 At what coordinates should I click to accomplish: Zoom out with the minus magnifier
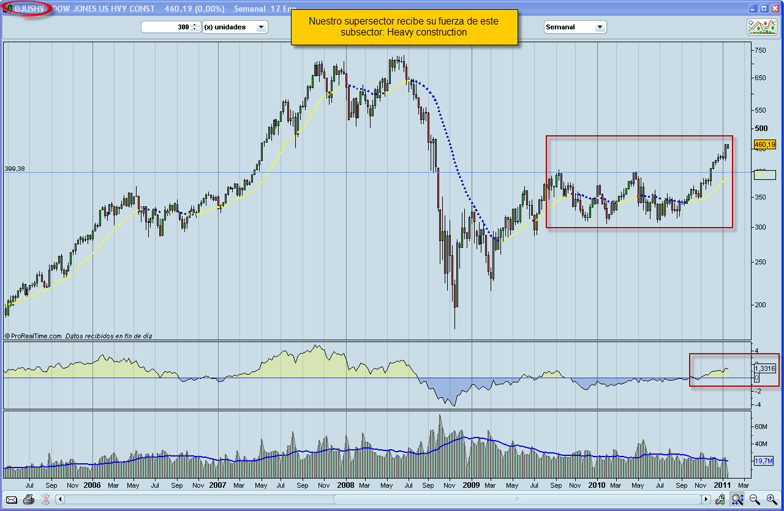[755, 499]
